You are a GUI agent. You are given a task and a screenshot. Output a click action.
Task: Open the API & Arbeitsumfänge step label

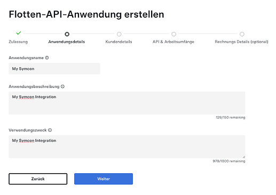coord(174,42)
